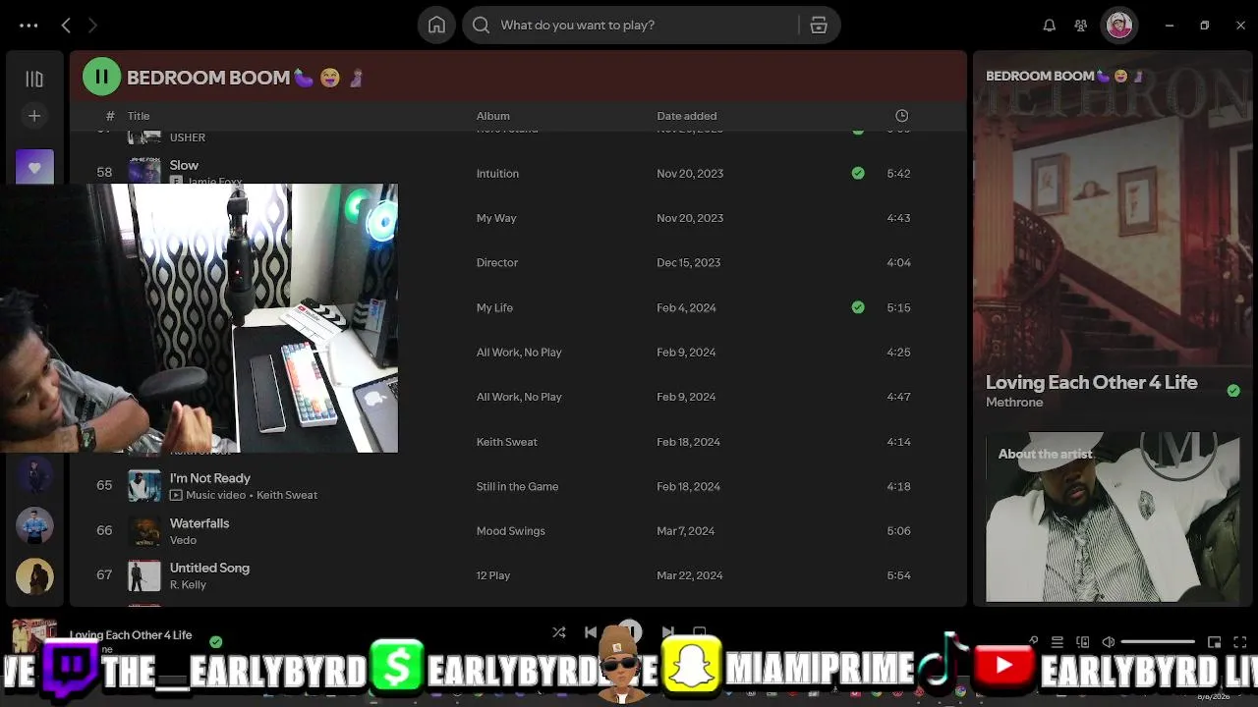Open the notifications bell

click(x=1050, y=26)
